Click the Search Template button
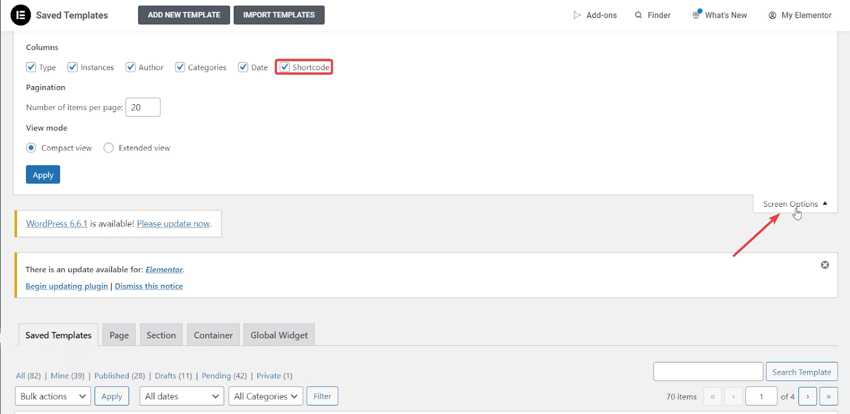The width and height of the screenshot is (850, 414). [x=802, y=372]
